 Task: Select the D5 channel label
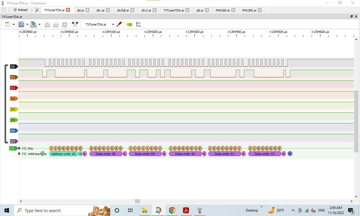[14, 120]
